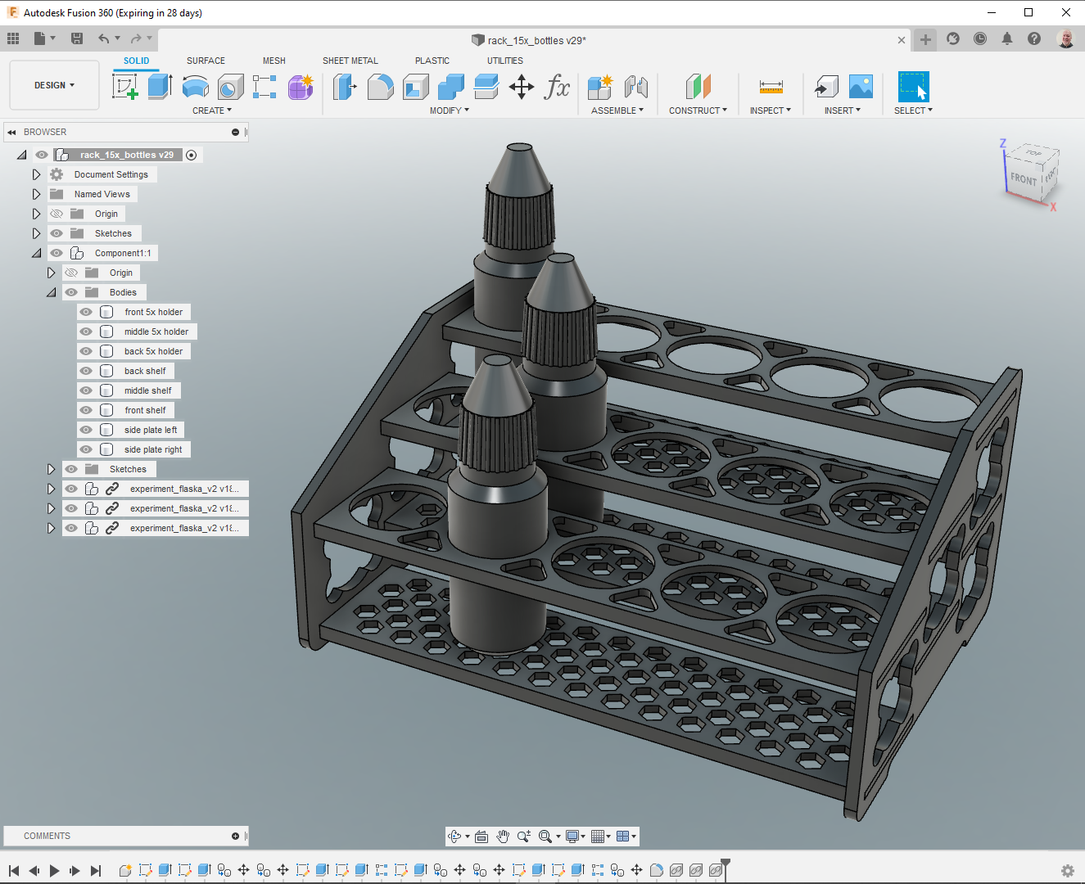Select the Measure tool under Inspect
This screenshot has width=1085, height=884.
click(x=771, y=86)
